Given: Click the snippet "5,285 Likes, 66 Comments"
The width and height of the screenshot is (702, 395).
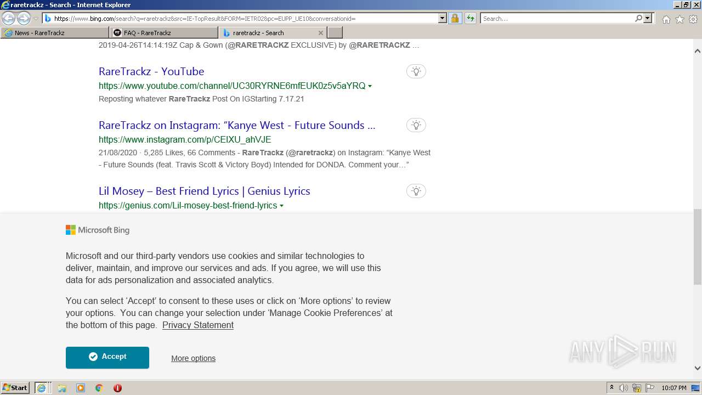Looking at the screenshot, I should point(190,153).
